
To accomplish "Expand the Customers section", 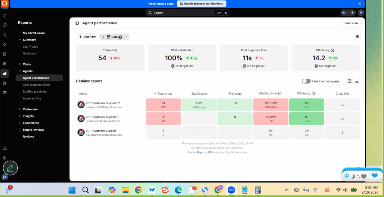I will pyautogui.click(x=30, y=109).
